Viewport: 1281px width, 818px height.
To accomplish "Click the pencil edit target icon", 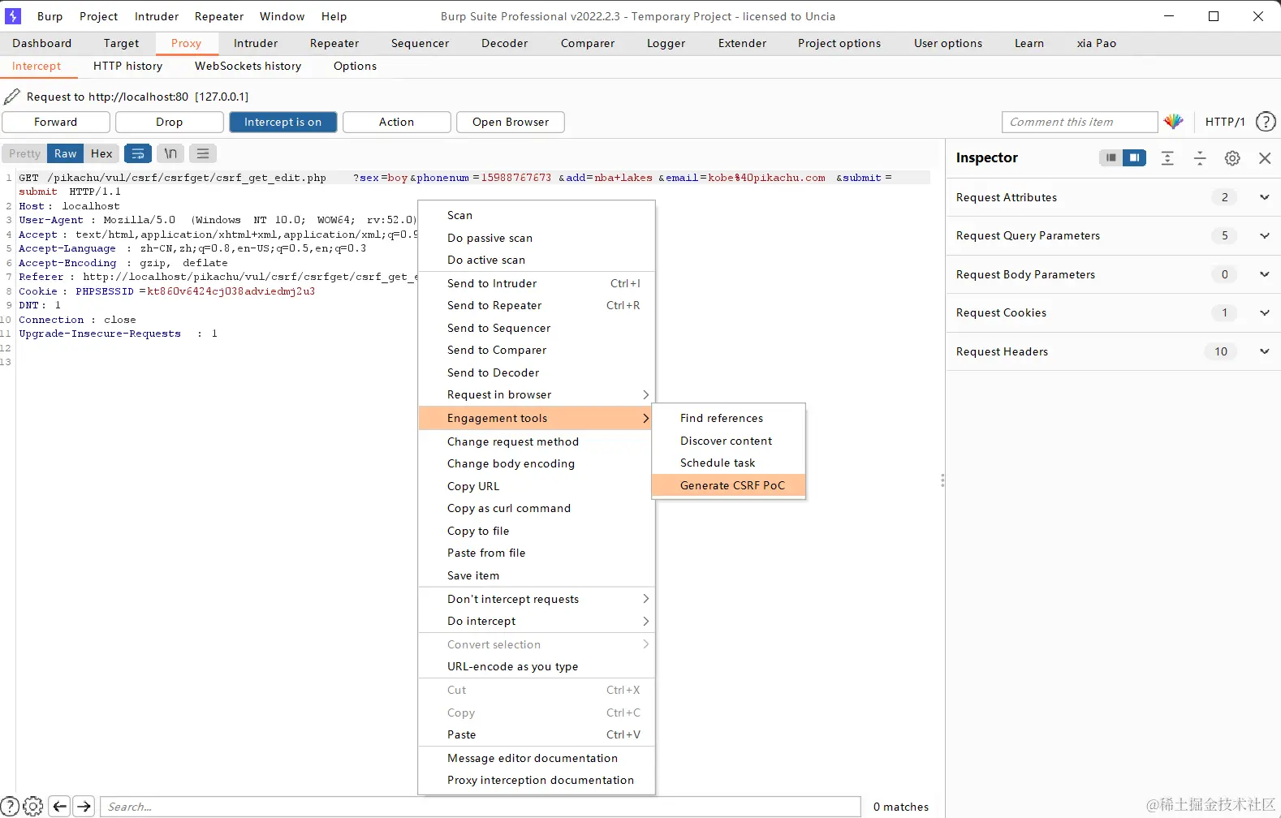I will (12, 97).
